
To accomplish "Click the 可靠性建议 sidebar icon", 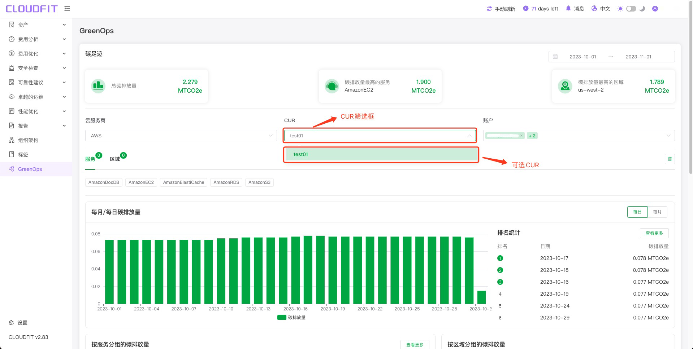I will coord(12,82).
